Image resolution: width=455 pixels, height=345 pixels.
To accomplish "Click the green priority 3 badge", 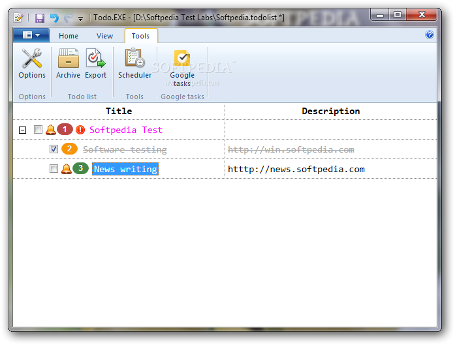I will coord(80,168).
